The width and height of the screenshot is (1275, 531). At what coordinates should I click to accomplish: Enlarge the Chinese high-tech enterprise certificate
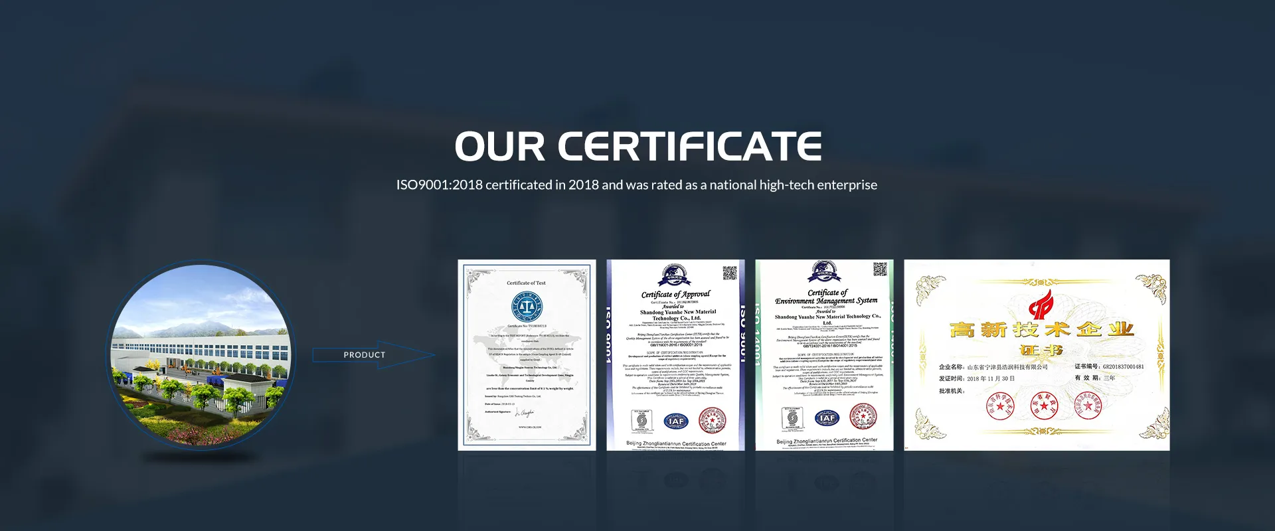(x=1037, y=355)
